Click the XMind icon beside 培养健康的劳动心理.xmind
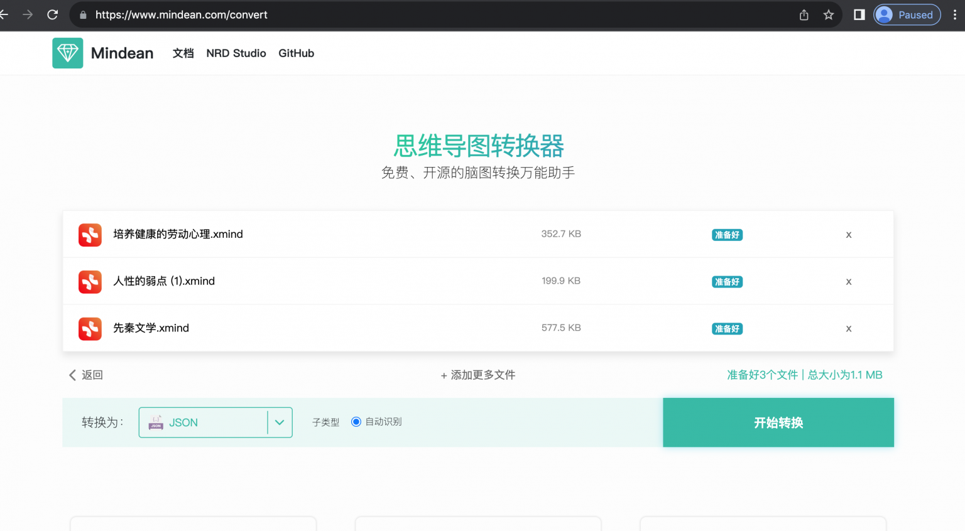 [90, 234]
